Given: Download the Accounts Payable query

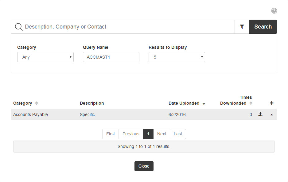Looking at the screenshot, I should 260,114.
